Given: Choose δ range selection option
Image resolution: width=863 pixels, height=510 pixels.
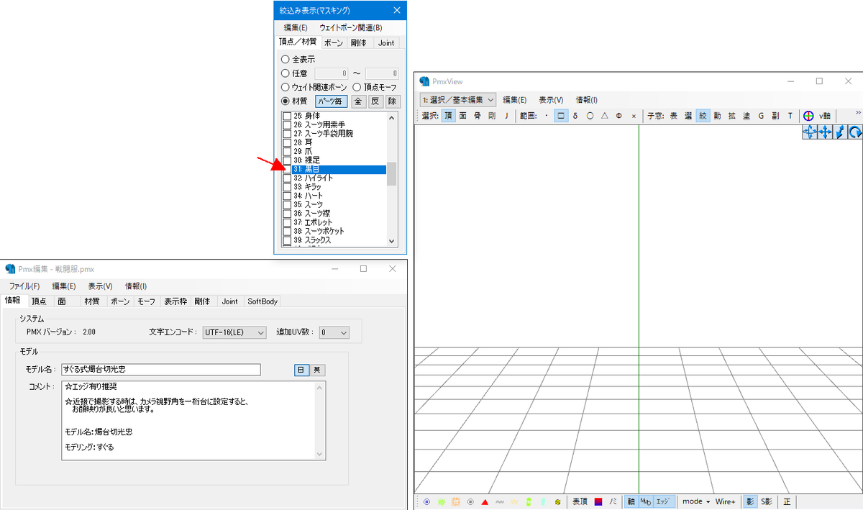Looking at the screenshot, I should pyautogui.click(x=575, y=115).
